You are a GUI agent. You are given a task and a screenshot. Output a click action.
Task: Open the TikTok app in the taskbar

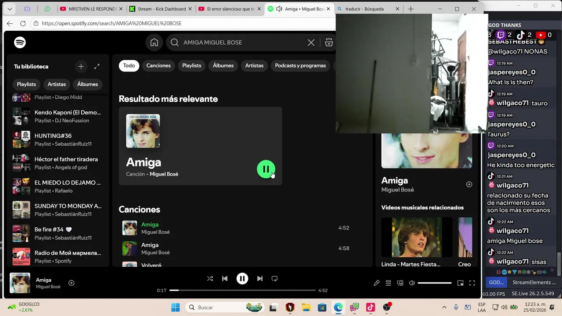coord(370,307)
